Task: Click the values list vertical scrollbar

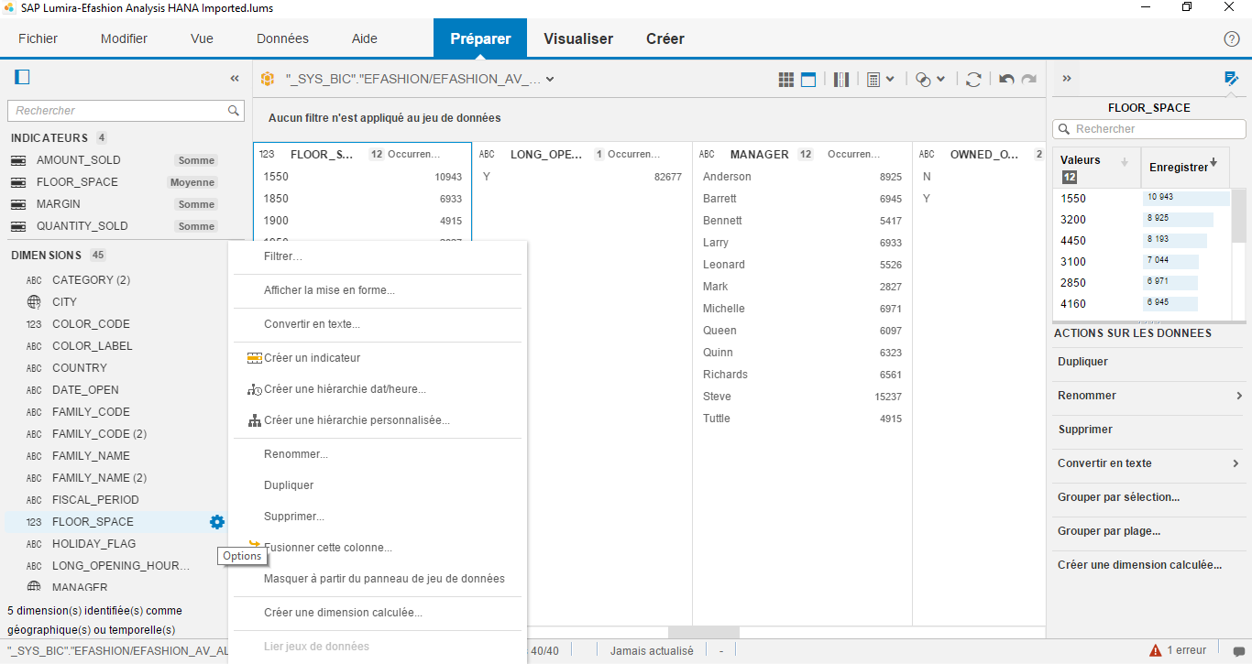Action: click(1238, 214)
